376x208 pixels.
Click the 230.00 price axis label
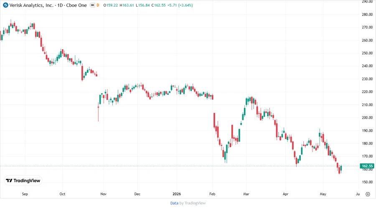[367, 79]
